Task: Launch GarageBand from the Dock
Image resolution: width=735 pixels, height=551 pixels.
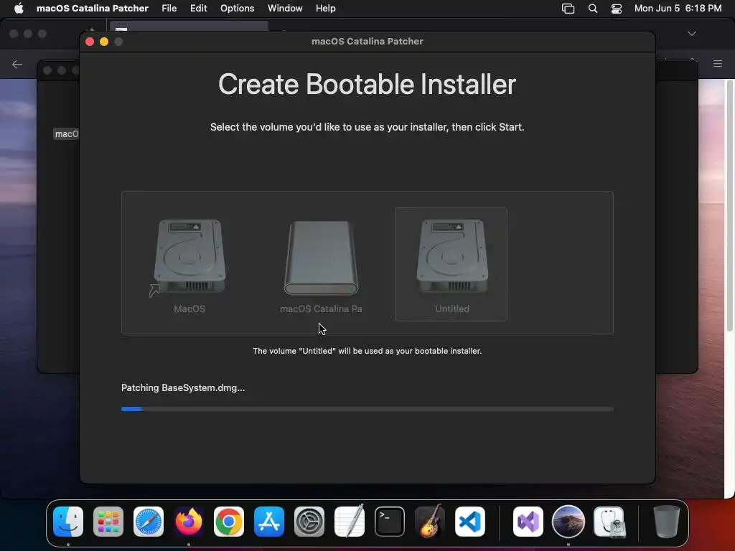Action: click(430, 522)
